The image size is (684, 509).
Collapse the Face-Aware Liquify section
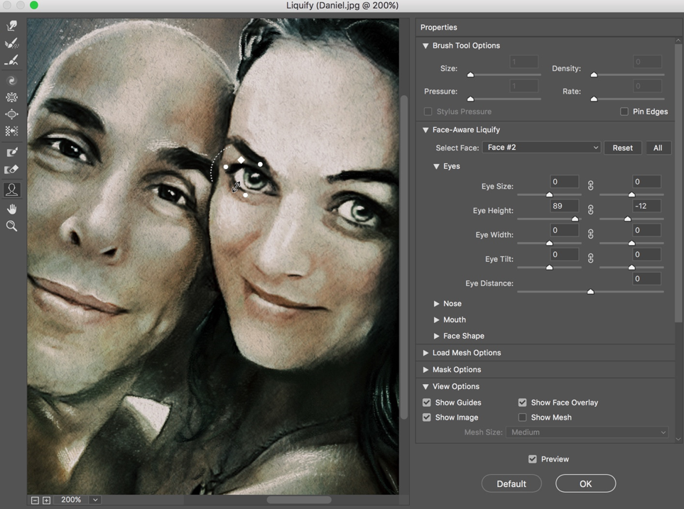(x=425, y=129)
